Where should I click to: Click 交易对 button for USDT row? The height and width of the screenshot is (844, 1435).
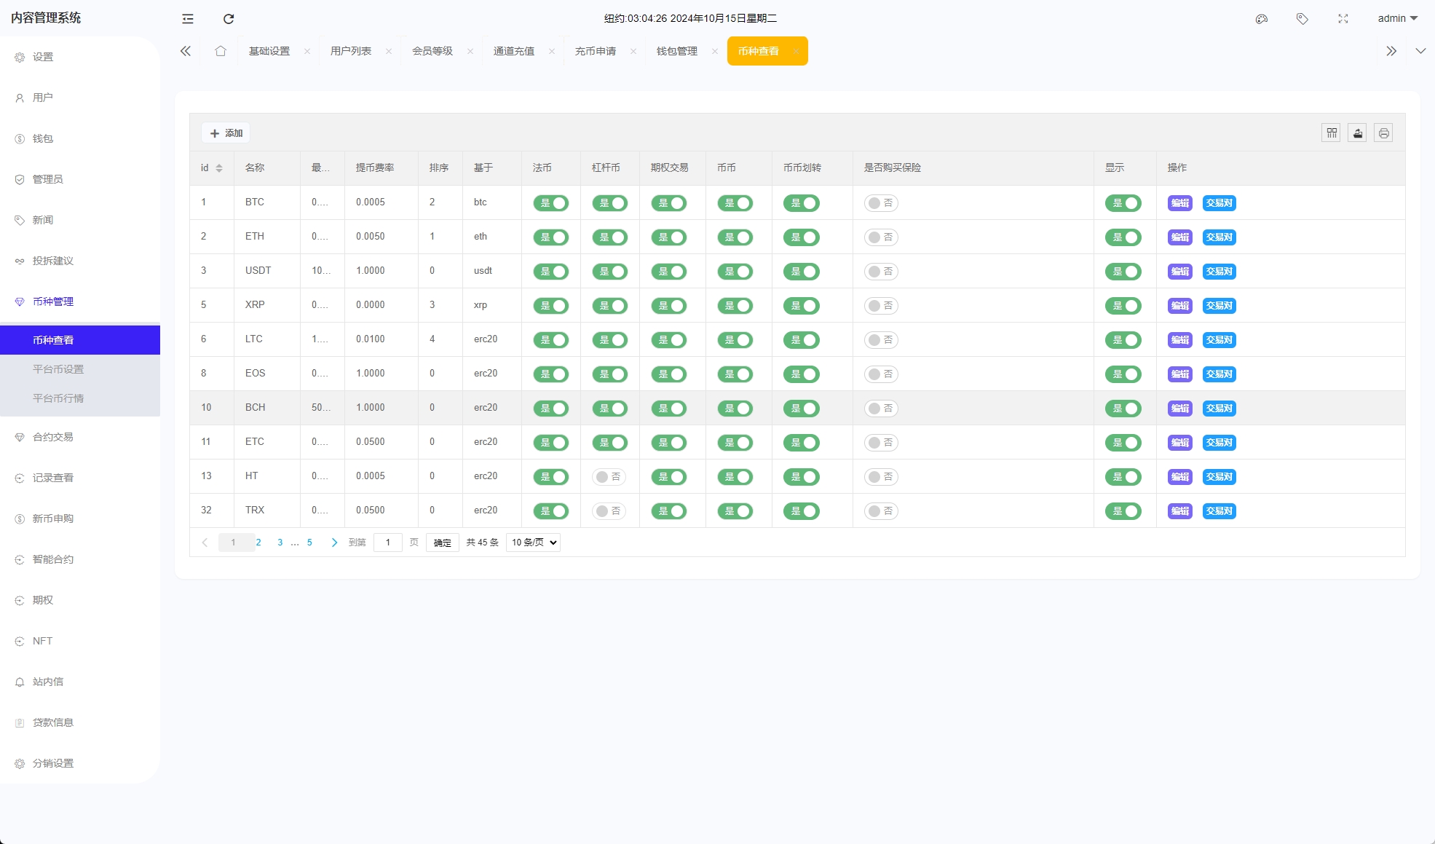[x=1219, y=272]
